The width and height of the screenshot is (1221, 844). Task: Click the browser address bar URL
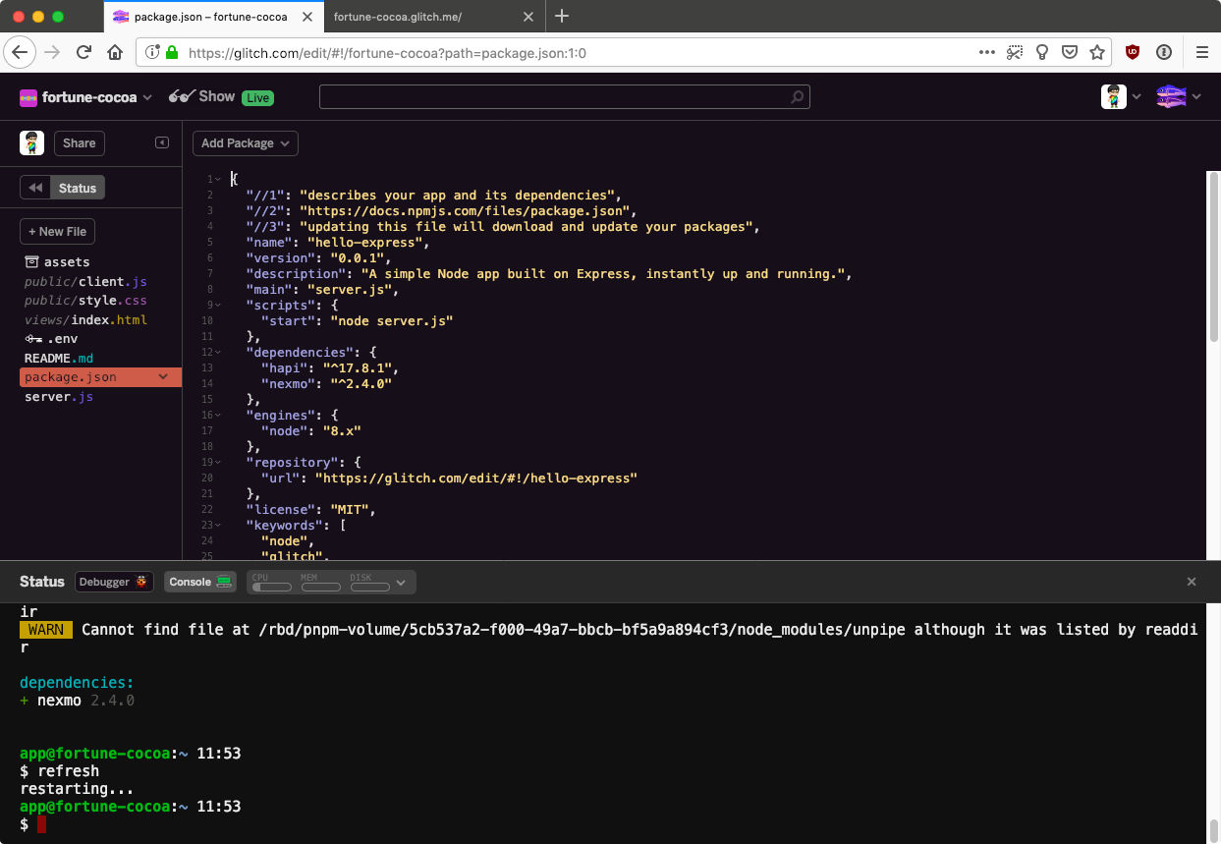coord(387,53)
